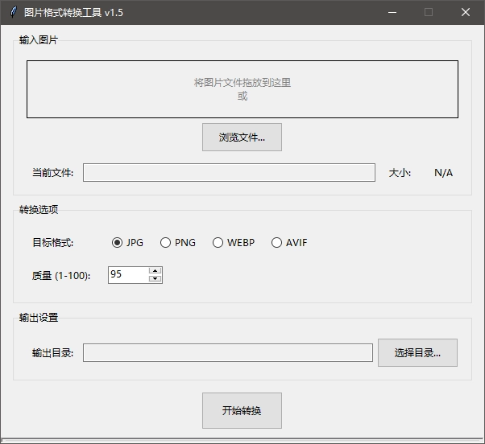The image size is (485, 444).
Task: Start conversion with 开始转换 button
Action: tap(242, 410)
